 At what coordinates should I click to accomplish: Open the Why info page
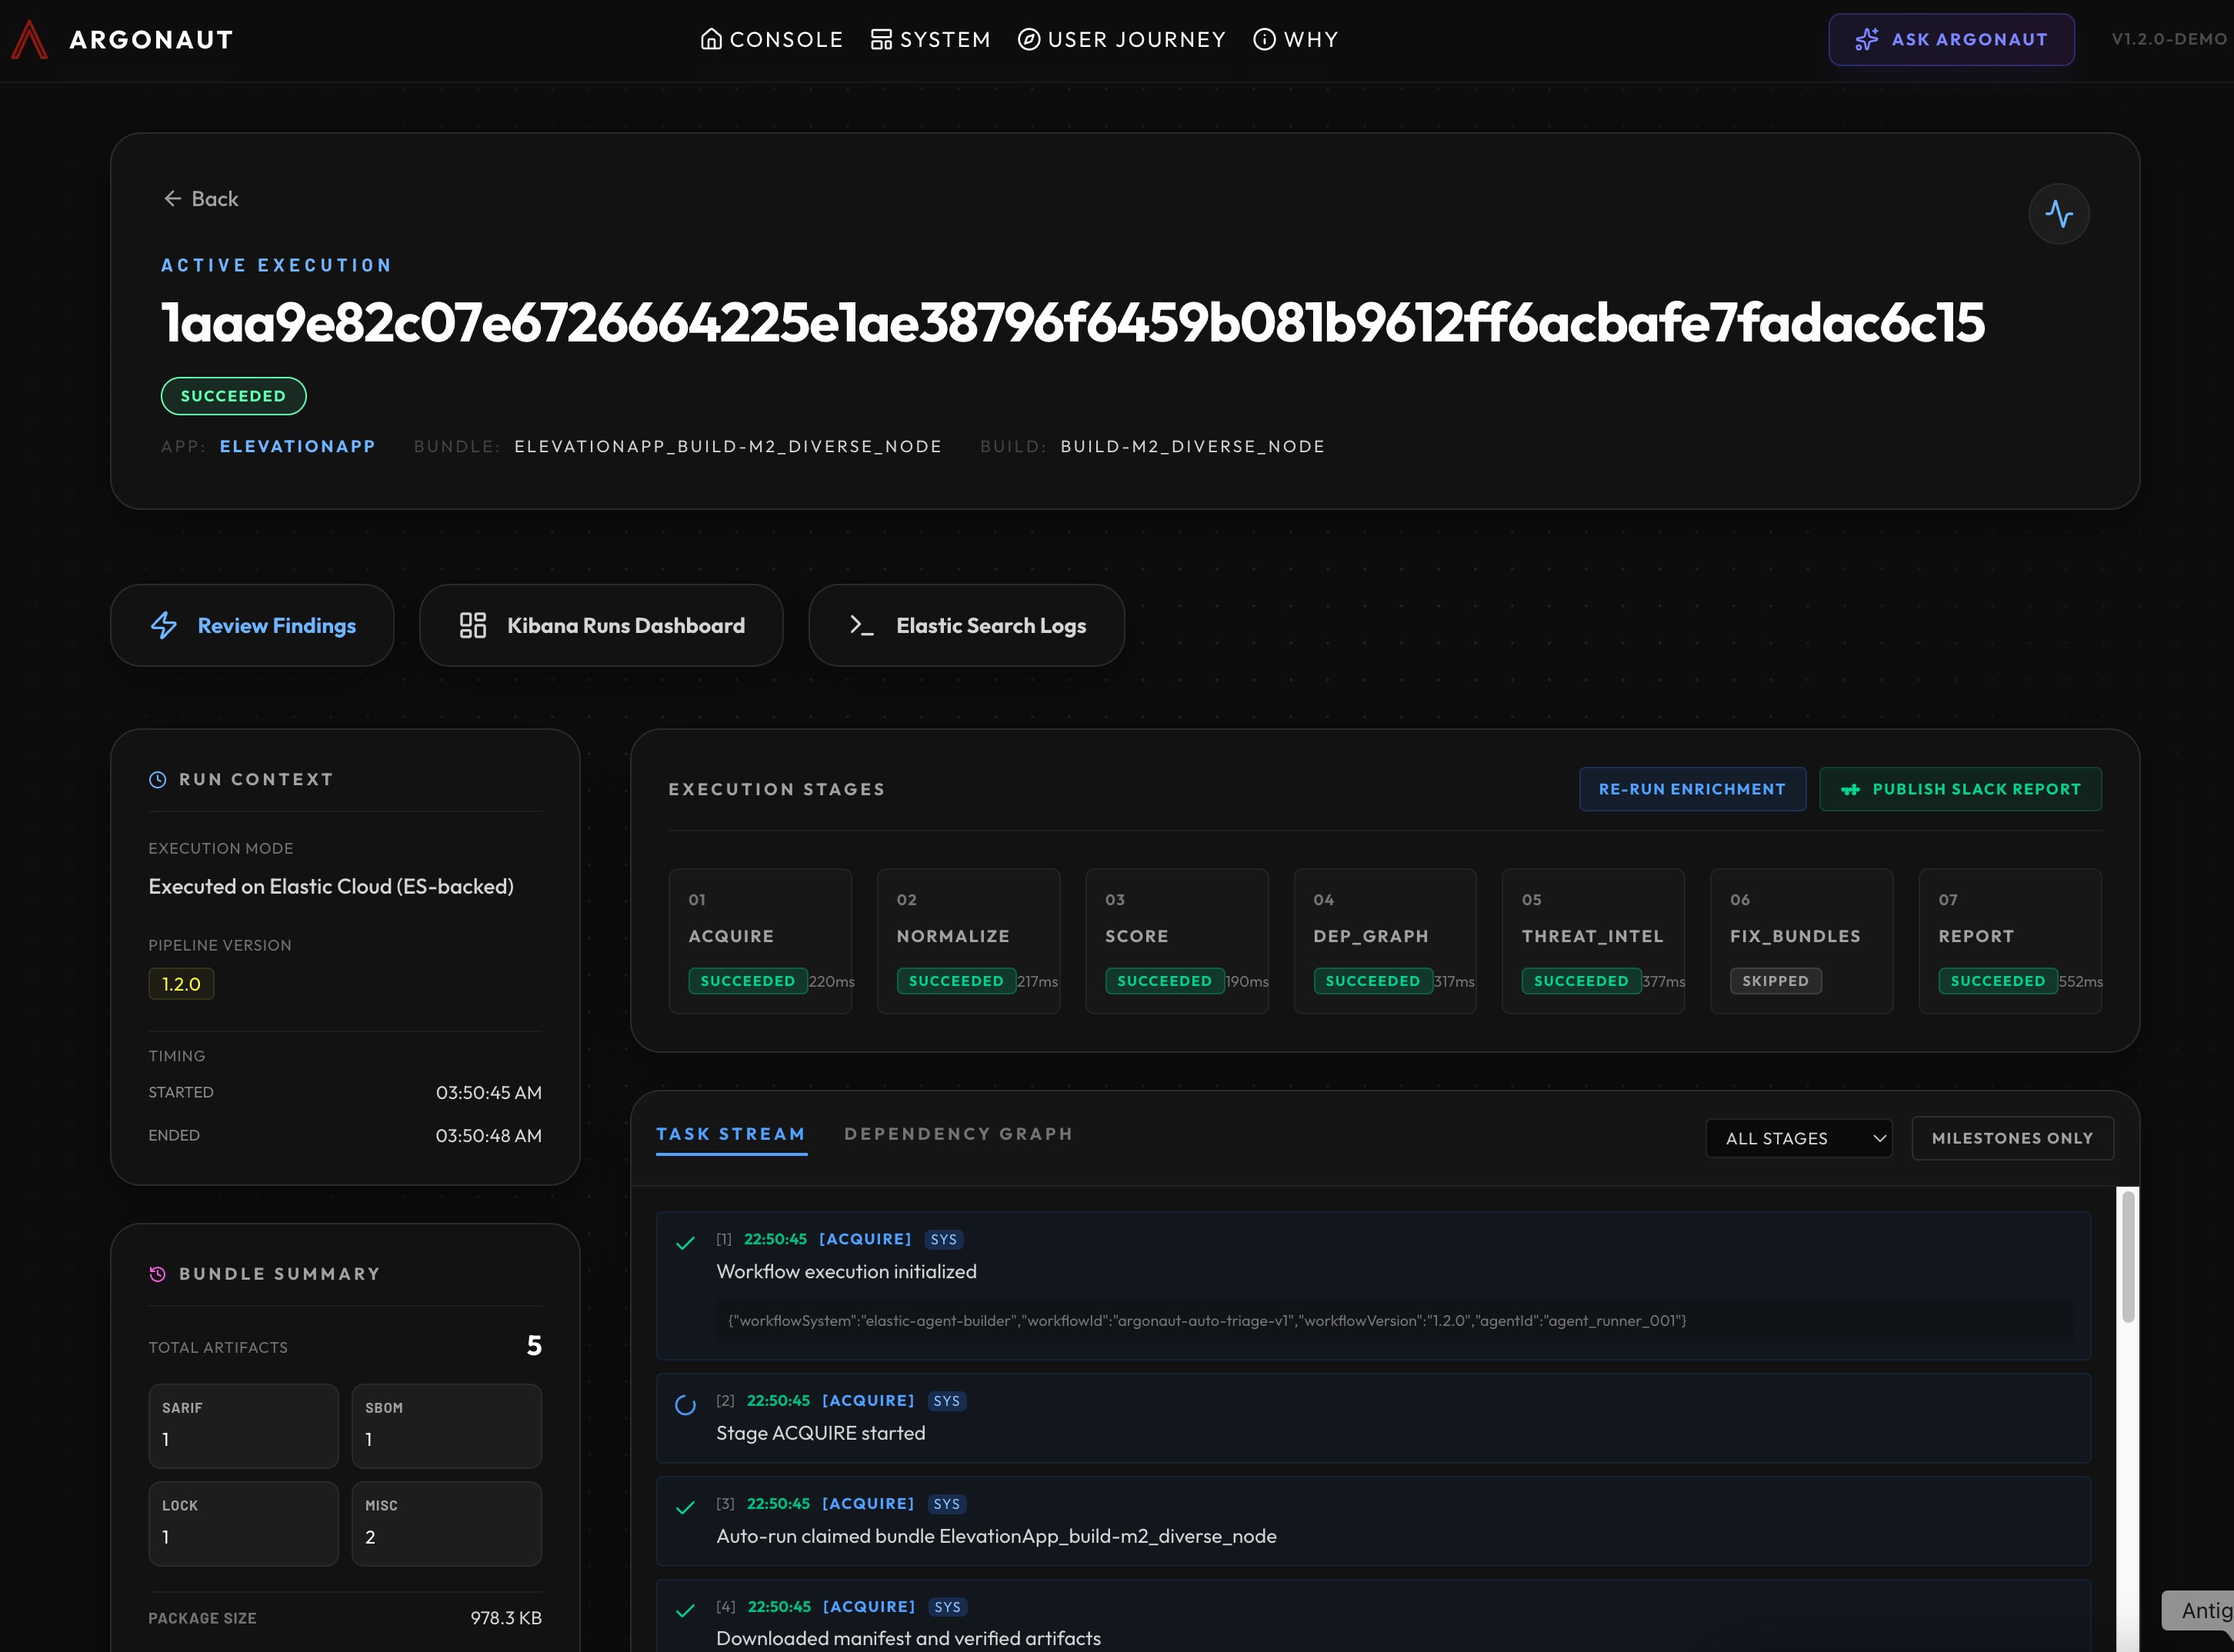[x=1295, y=40]
